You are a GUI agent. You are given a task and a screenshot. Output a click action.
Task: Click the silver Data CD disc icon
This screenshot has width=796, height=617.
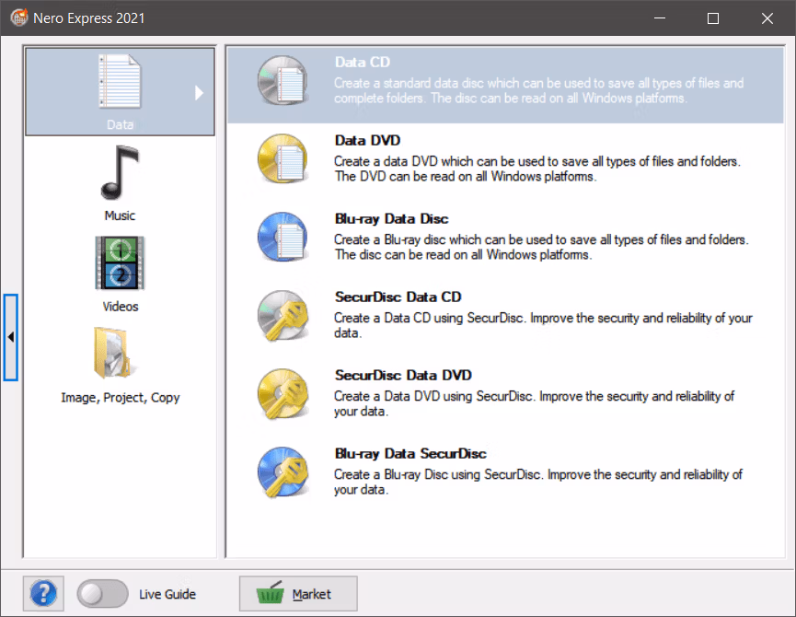(x=283, y=80)
